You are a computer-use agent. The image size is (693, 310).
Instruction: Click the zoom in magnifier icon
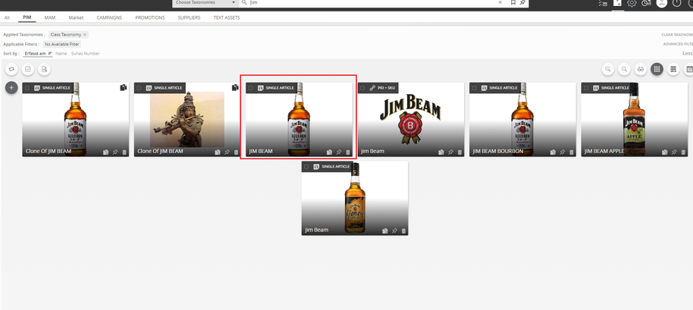coord(608,69)
